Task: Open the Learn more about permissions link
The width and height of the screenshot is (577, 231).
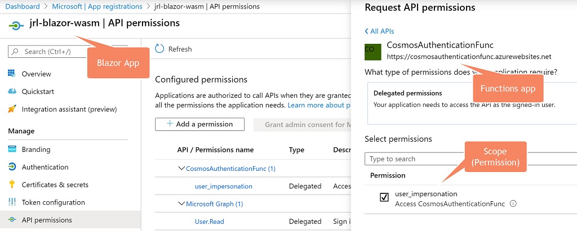Action: [319, 106]
